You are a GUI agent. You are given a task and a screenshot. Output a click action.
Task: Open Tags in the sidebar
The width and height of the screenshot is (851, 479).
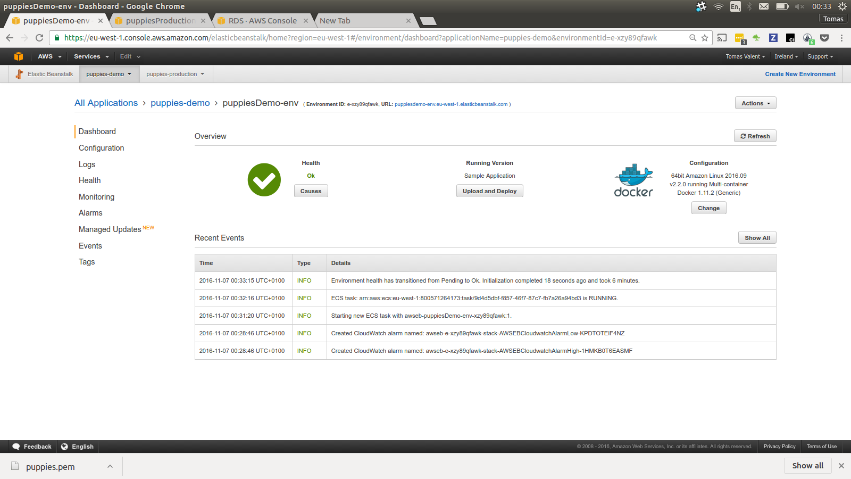tap(87, 262)
